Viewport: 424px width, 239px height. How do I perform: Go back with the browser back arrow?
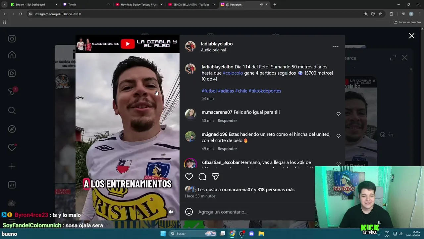coord(5,14)
